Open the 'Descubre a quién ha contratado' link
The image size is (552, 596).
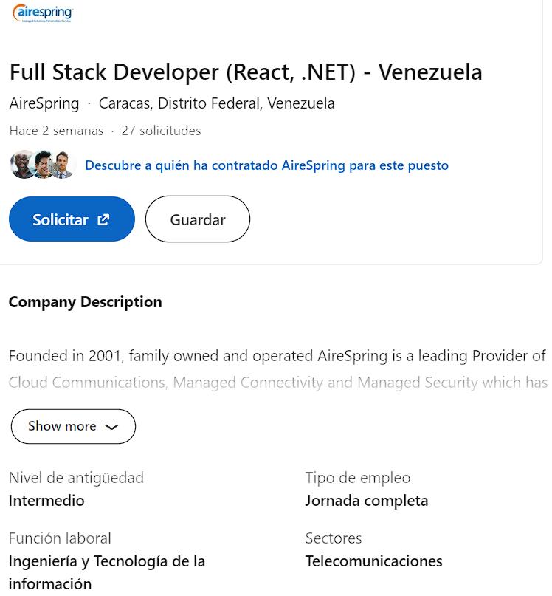pos(266,165)
